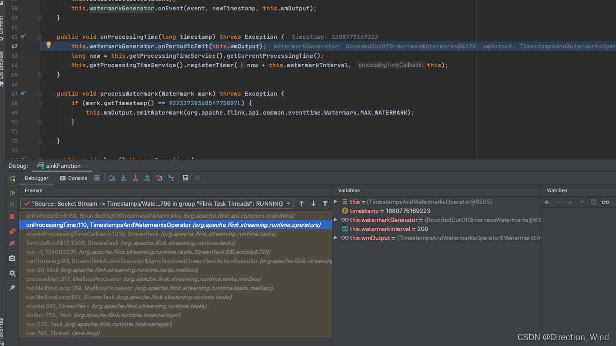Image resolution: width=616 pixels, height=346 pixels.
Task: Select frame run:570, Task
Action: point(175,324)
